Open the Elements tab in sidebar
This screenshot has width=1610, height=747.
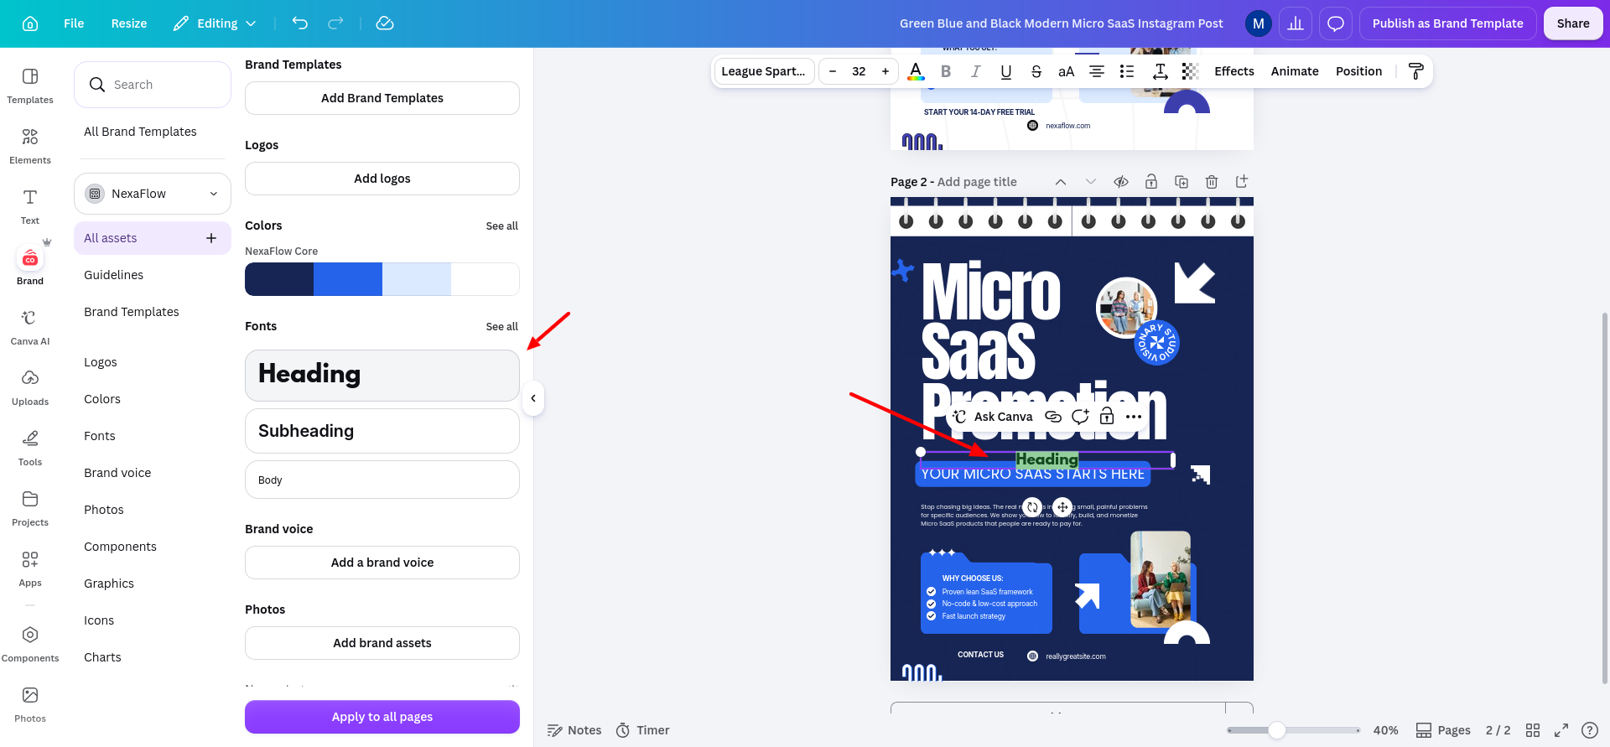[30, 145]
